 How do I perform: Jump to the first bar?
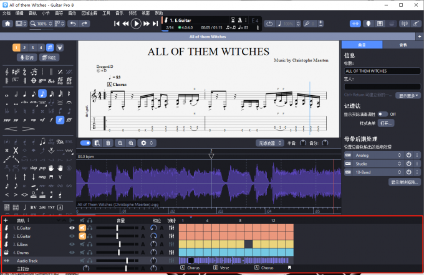(117, 24)
